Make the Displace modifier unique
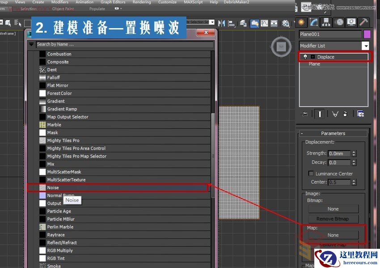 click(334, 113)
